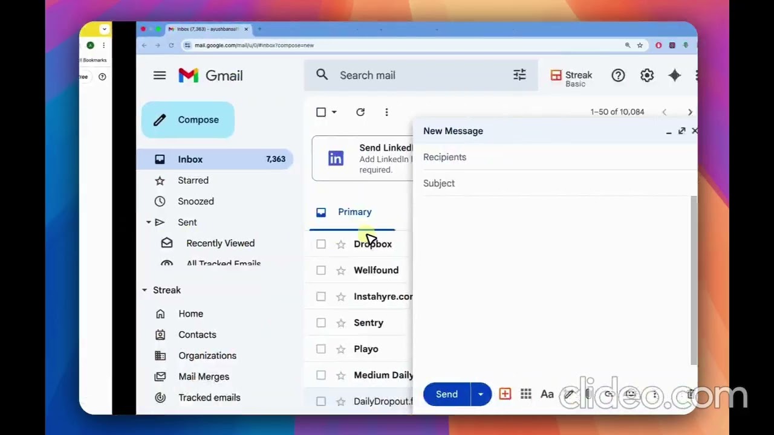Open the Primary inbox tab
This screenshot has height=435, width=774.
click(x=353, y=212)
